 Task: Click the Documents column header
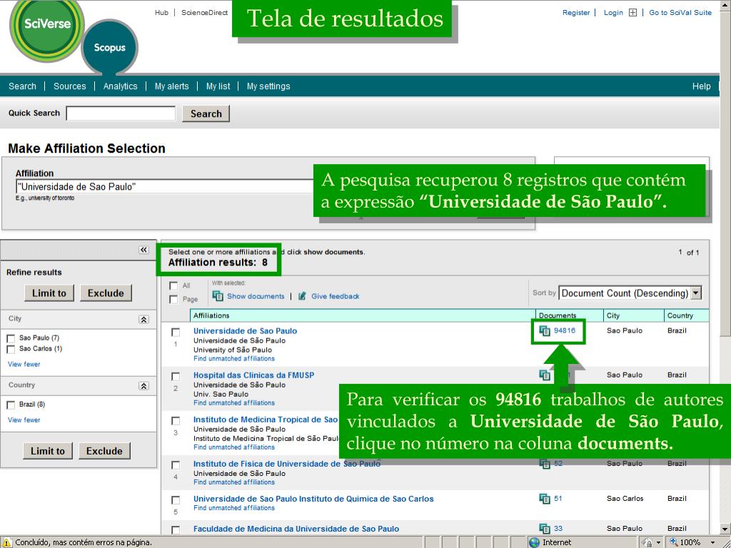point(558,315)
